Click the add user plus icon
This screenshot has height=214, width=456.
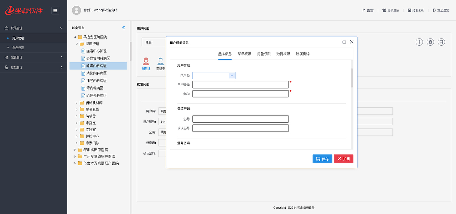419,42
